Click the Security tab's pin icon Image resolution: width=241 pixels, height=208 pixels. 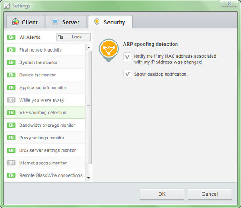coord(97,22)
